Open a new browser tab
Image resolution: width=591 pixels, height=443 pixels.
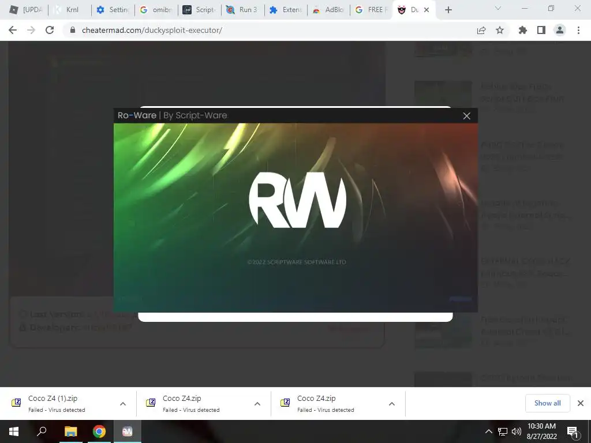[448, 10]
